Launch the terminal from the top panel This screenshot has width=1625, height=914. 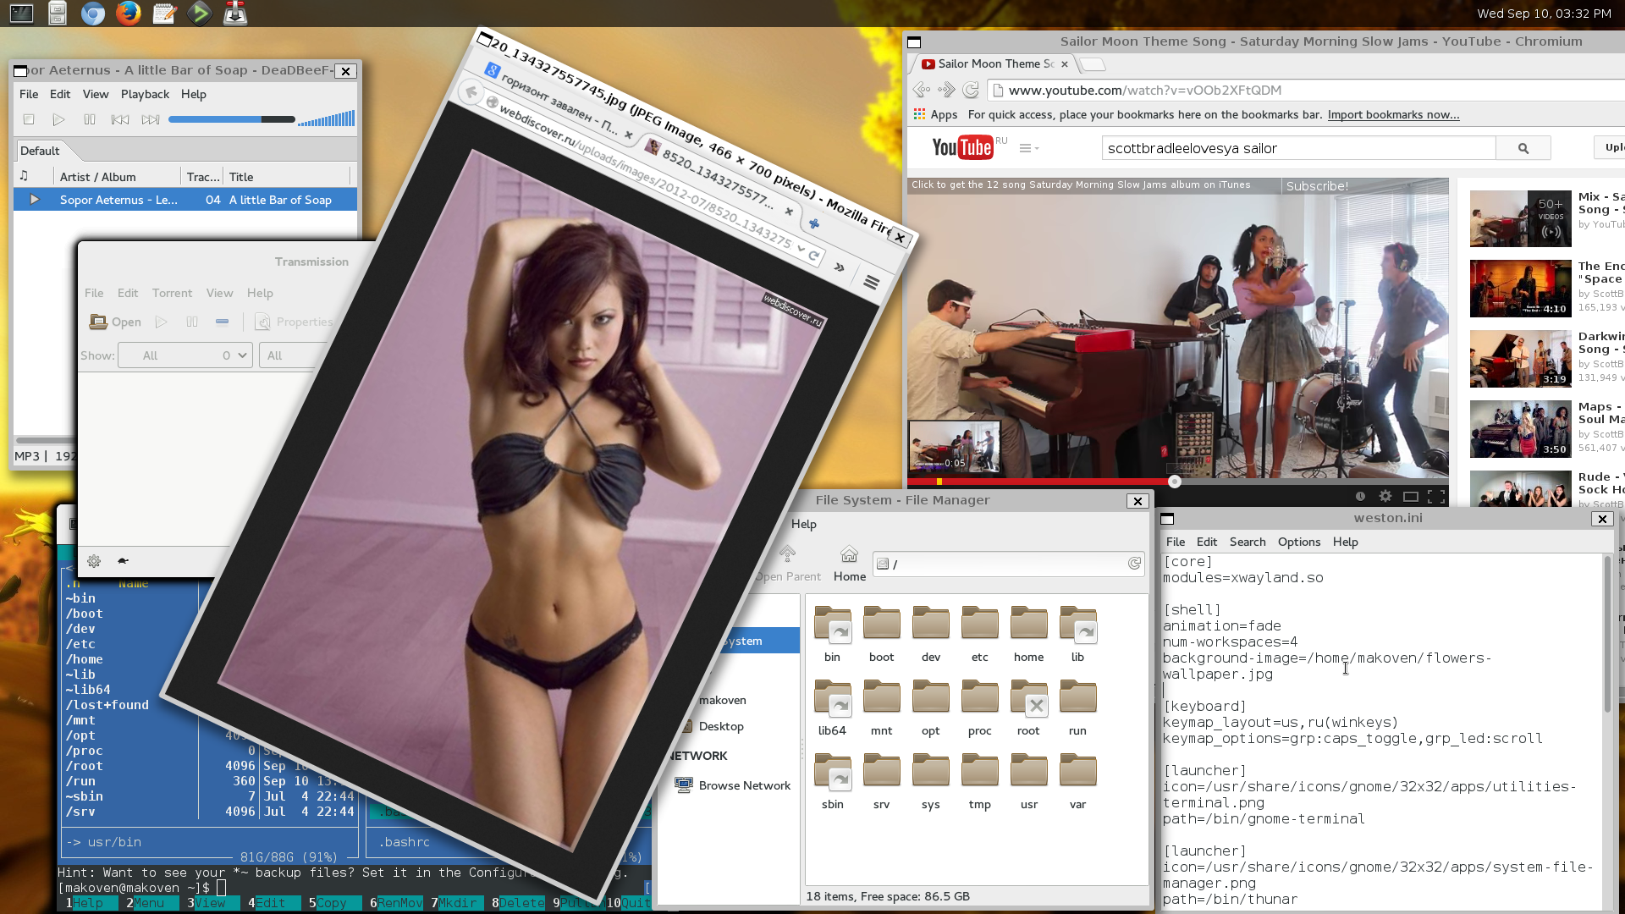pos(21,14)
